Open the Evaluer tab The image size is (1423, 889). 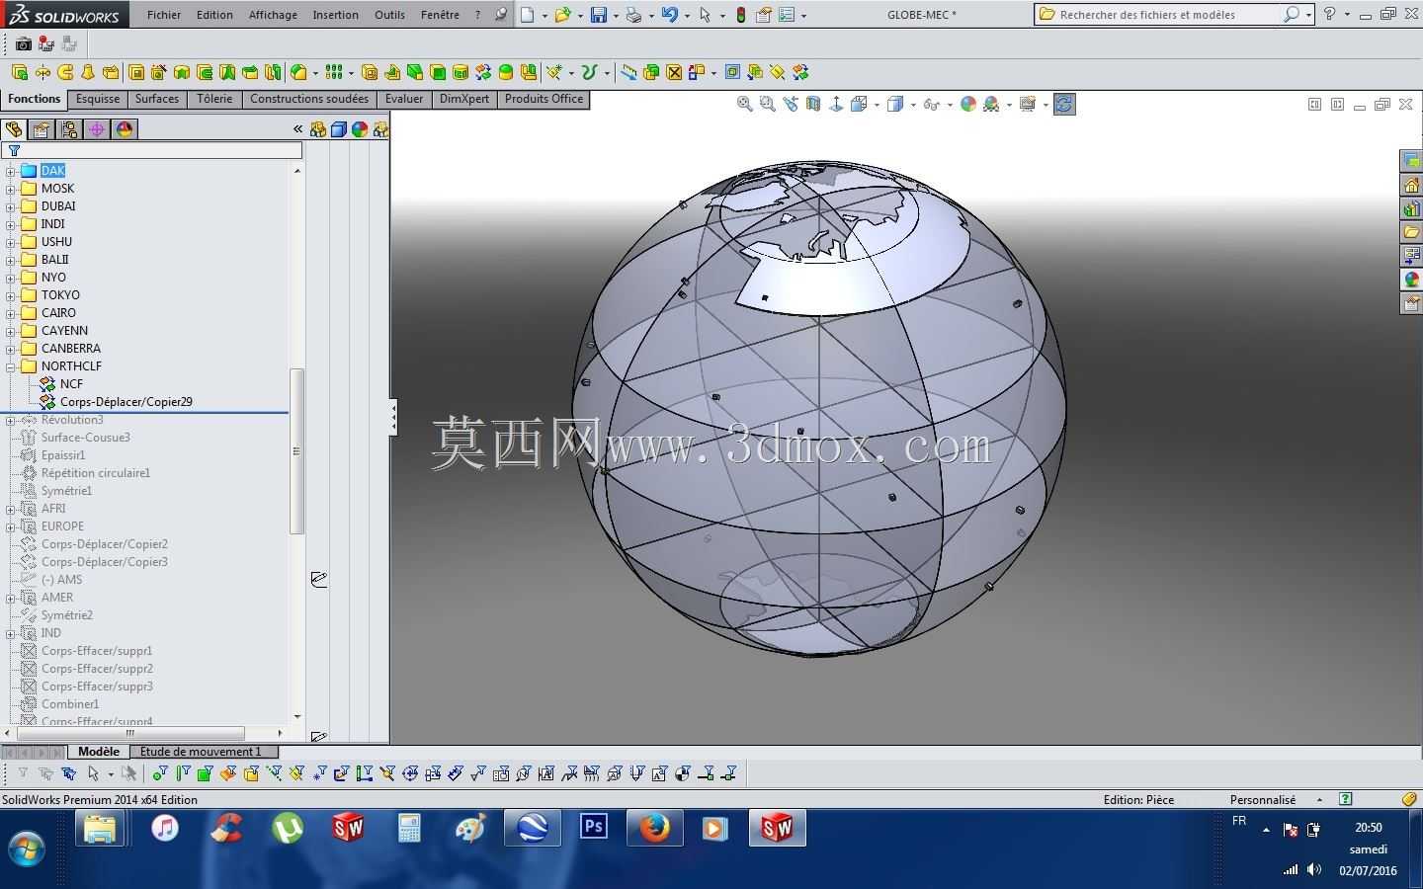pos(404,99)
